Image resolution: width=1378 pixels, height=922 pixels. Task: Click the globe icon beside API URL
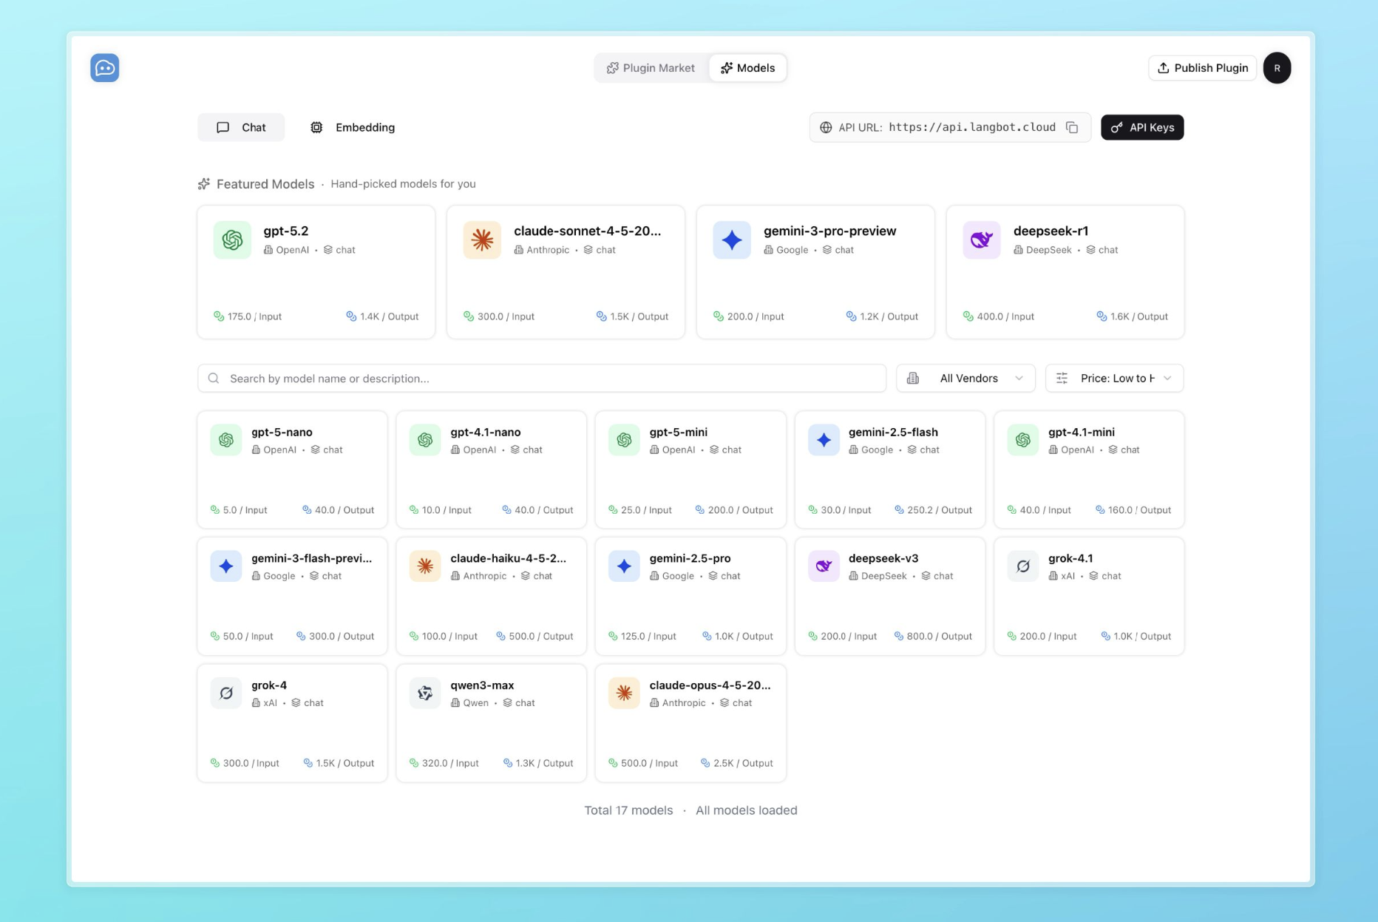point(826,127)
